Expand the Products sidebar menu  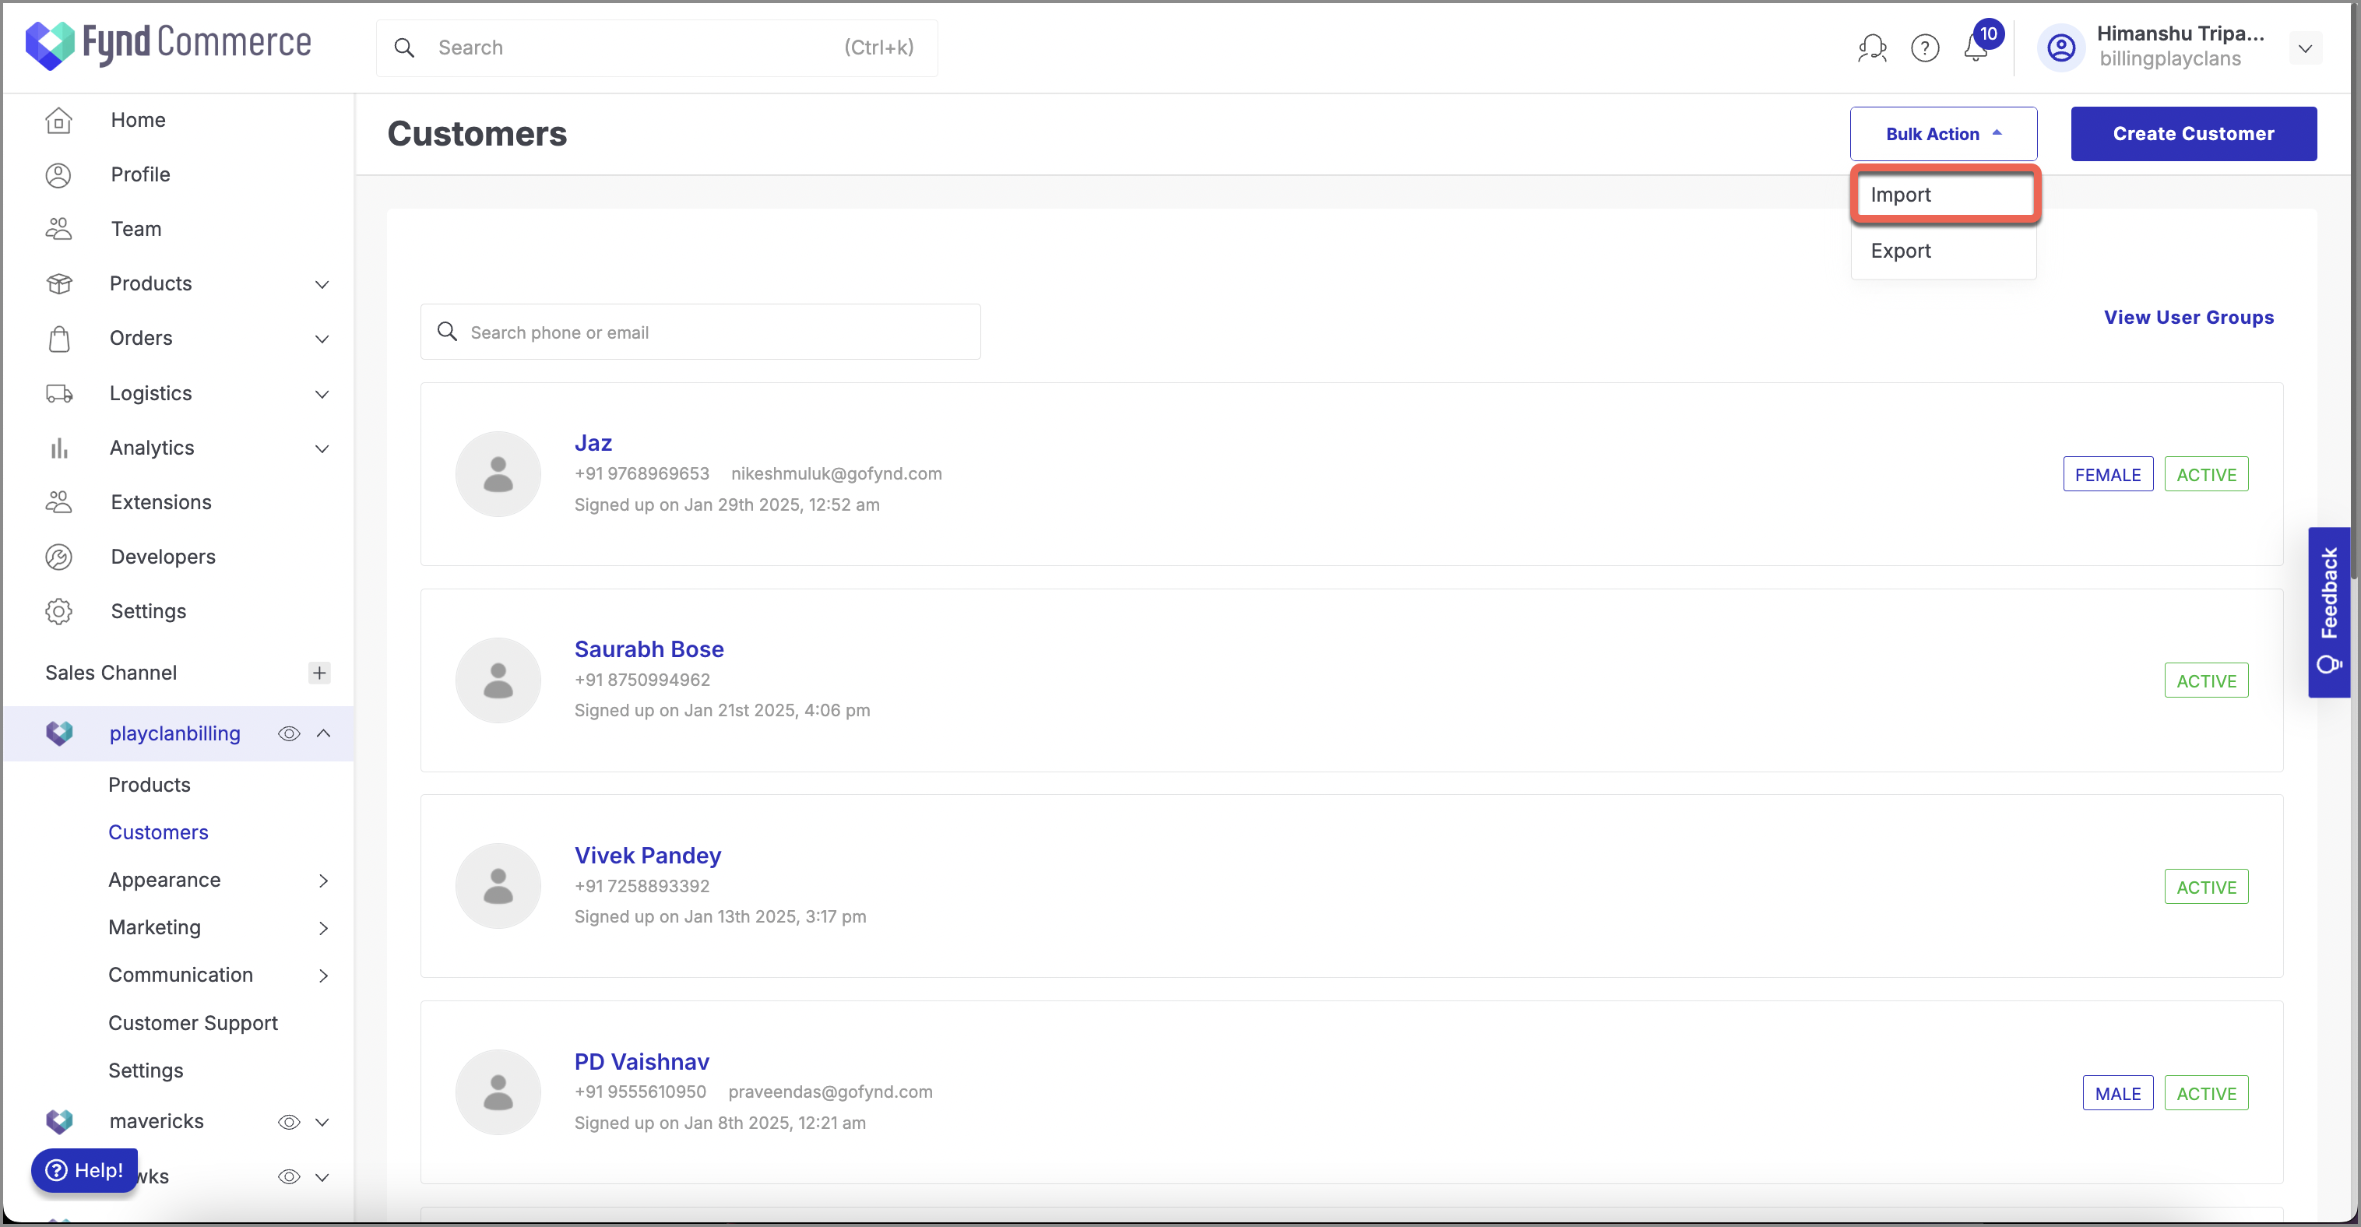click(322, 284)
